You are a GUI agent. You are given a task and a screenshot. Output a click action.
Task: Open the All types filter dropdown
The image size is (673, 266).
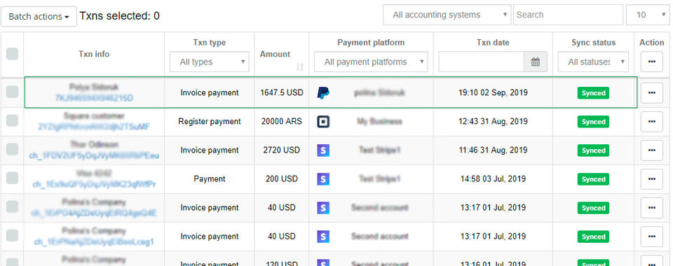(210, 62)
